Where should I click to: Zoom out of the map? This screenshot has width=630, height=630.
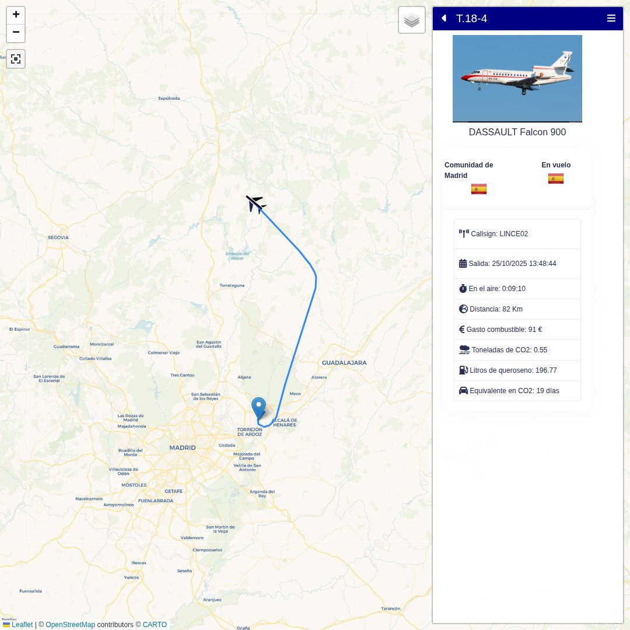pyautogui.click(x=16, y=33)
